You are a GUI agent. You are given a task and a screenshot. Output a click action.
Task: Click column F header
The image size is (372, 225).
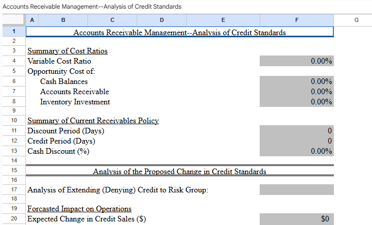[296, 20]
